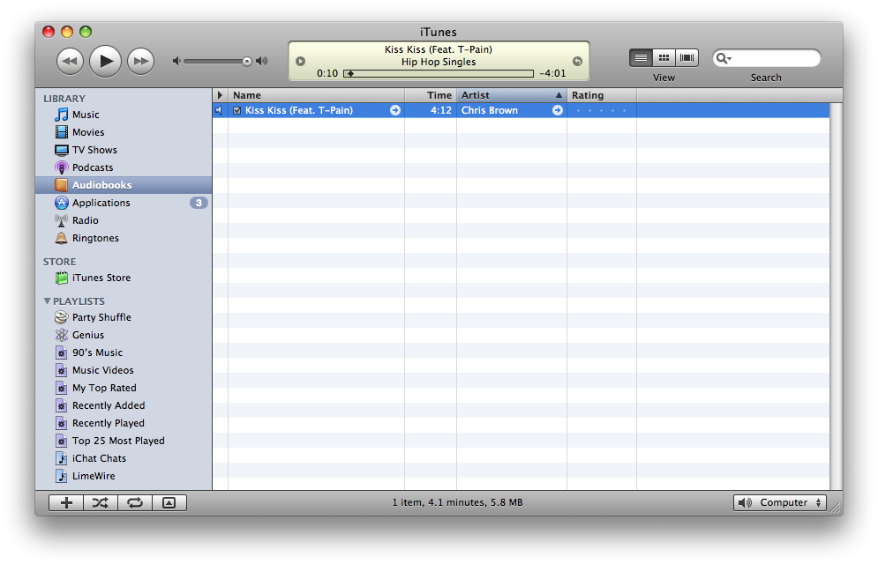Viewport: 878px width, 564px height.
Task: Open the Music library
Action: pos(85,115)
